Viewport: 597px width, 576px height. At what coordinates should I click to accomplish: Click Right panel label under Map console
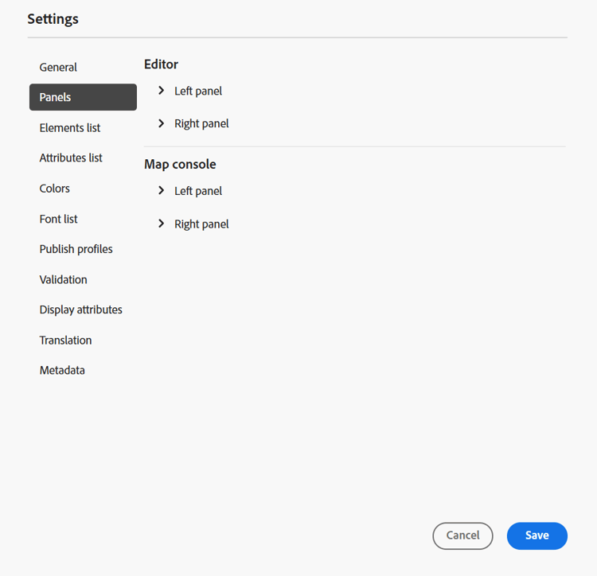(x=201, y=224)
